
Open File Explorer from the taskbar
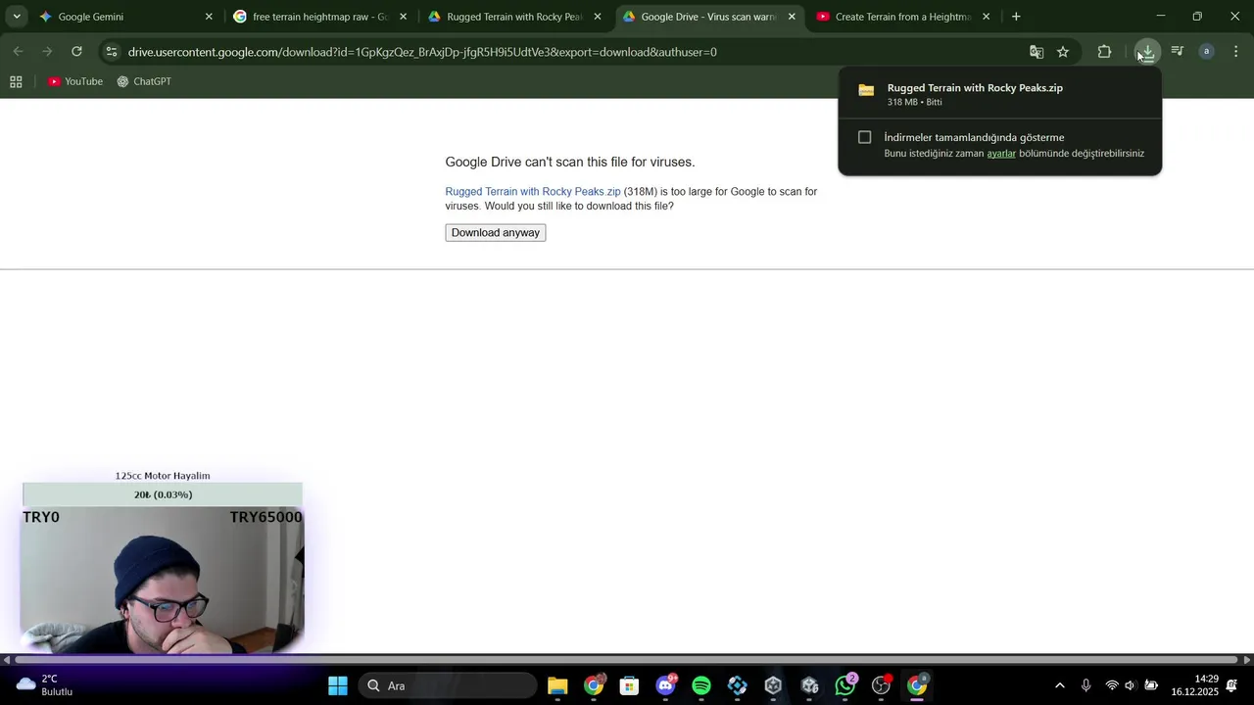pos(557,685)
